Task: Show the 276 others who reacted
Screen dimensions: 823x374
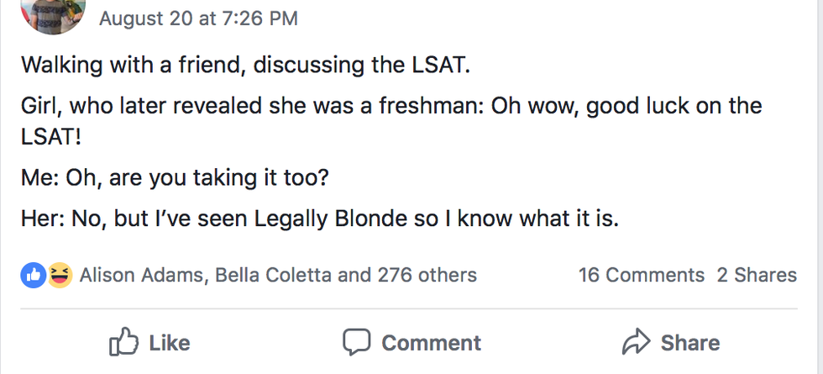Action: [427, 275]
